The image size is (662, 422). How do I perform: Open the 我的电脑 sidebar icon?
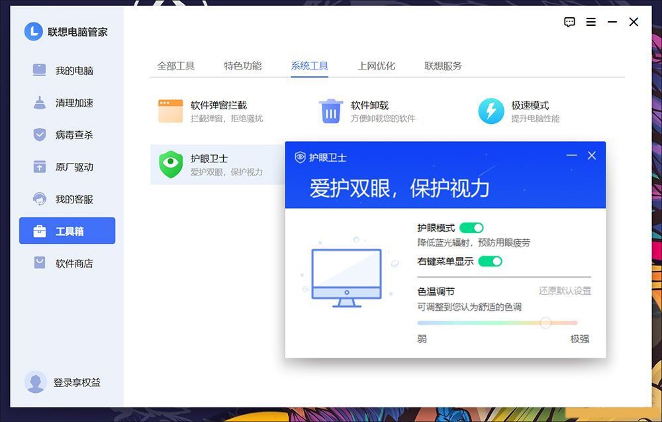click(x=39, y=70)
